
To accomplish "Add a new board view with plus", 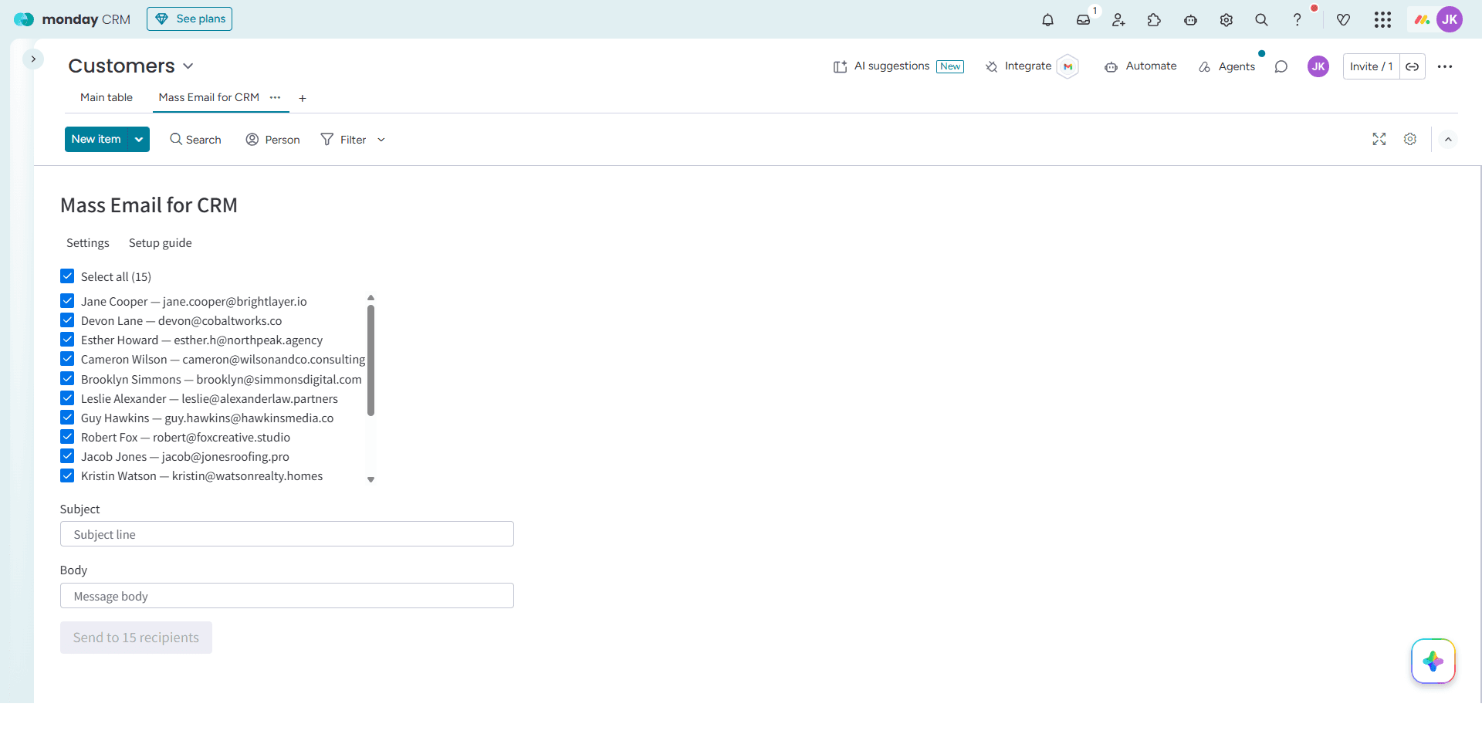I will pyautogui.click(x=303, y=98).
